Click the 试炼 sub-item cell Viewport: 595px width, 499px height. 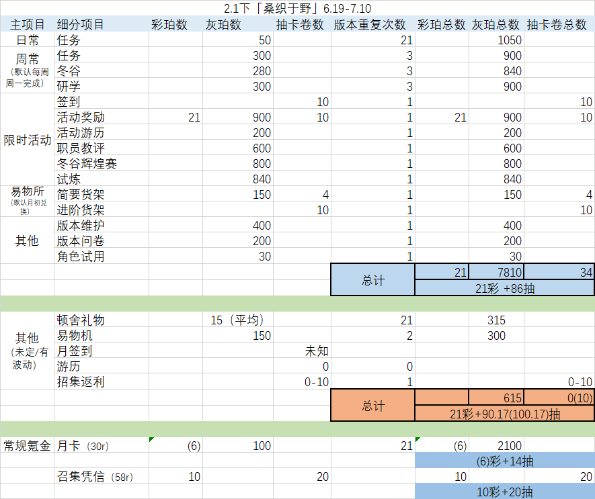click(x=102, y=179)
